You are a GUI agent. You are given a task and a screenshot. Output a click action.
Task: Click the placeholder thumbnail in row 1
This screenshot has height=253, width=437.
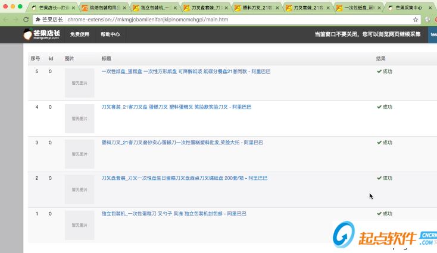(x=79, y=225)
